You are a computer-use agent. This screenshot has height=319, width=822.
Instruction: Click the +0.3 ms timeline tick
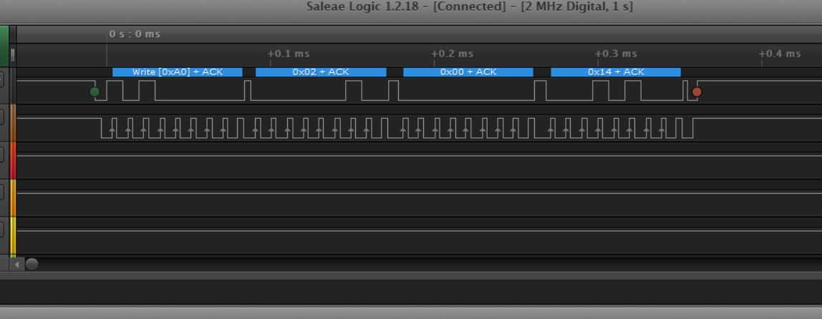(x=616, y=54)
